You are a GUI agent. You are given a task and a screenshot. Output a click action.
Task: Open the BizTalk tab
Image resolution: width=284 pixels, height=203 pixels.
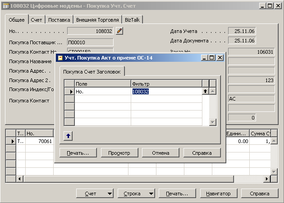click(x=132, y=20)
